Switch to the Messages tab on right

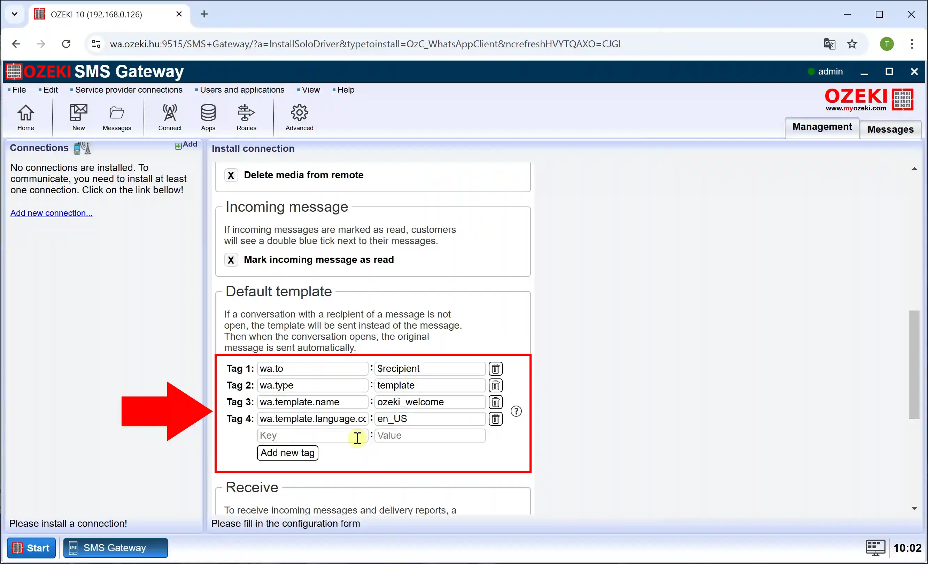pos(890,129)
